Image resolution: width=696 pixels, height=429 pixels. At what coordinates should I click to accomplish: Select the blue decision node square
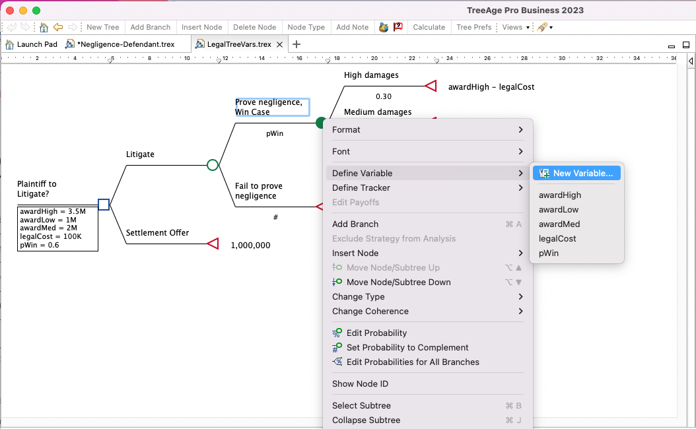coord(104,205)
